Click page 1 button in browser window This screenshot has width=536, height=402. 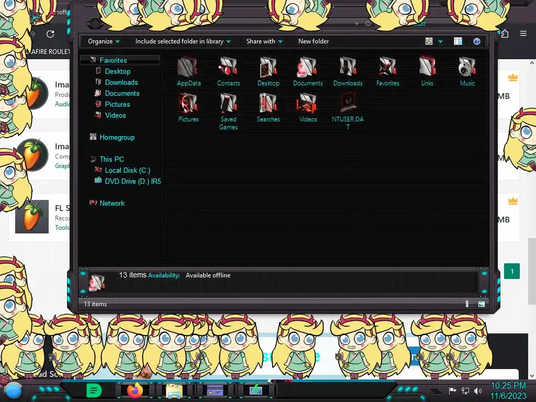pyautogui.click(x=512, y=271)
